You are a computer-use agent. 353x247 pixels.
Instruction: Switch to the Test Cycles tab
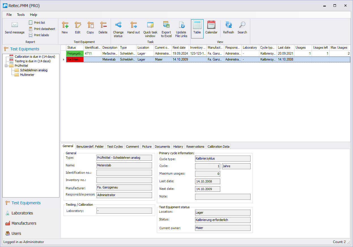[115, 147]
